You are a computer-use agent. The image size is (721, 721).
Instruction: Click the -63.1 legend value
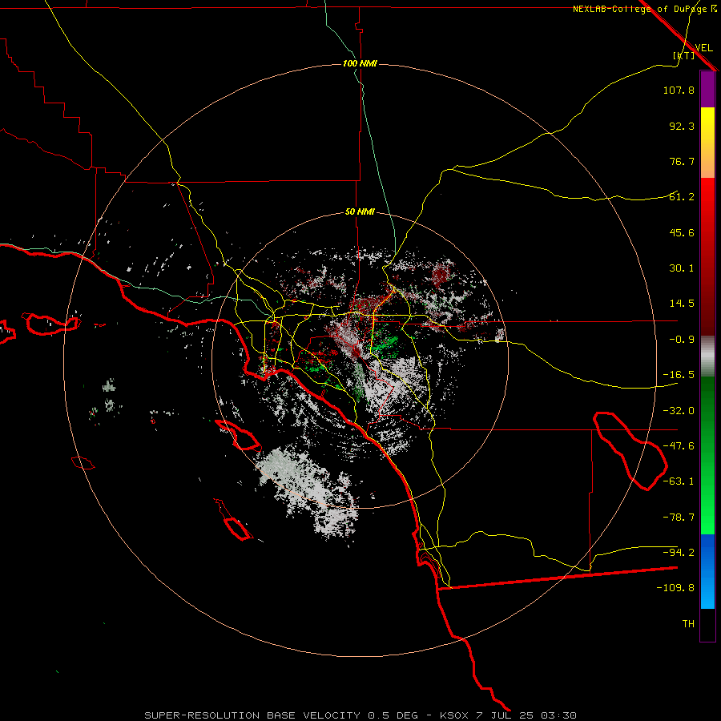point(679,481)
